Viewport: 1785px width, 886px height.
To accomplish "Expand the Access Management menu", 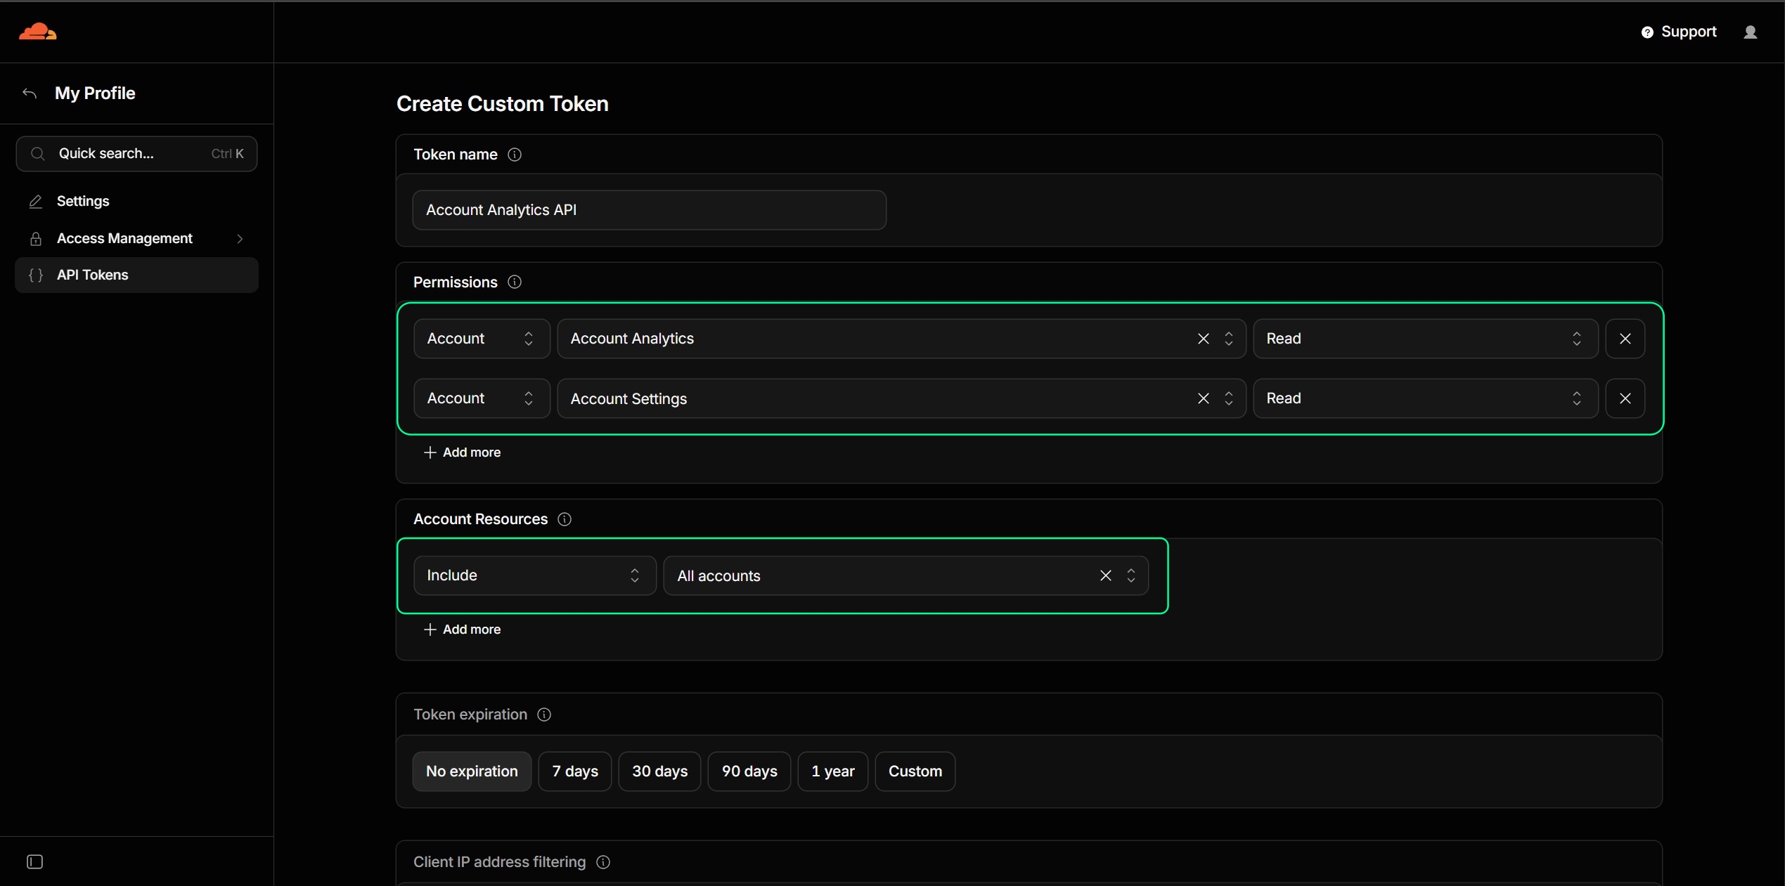I will 136,239.
